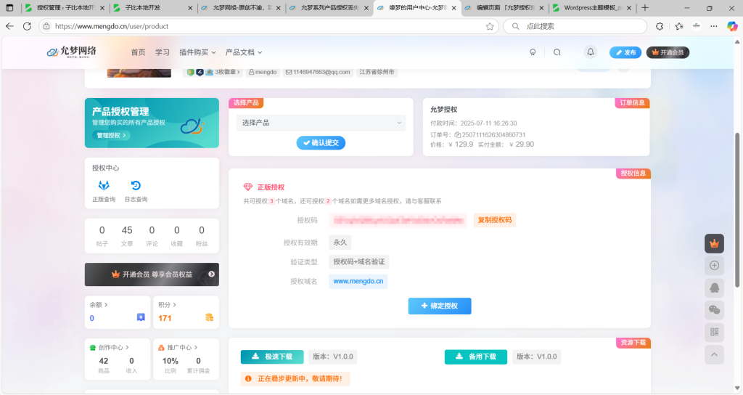Open the QQ contact icon in the right sidebar
The image size is (743, 395).
tap(714, 288)
